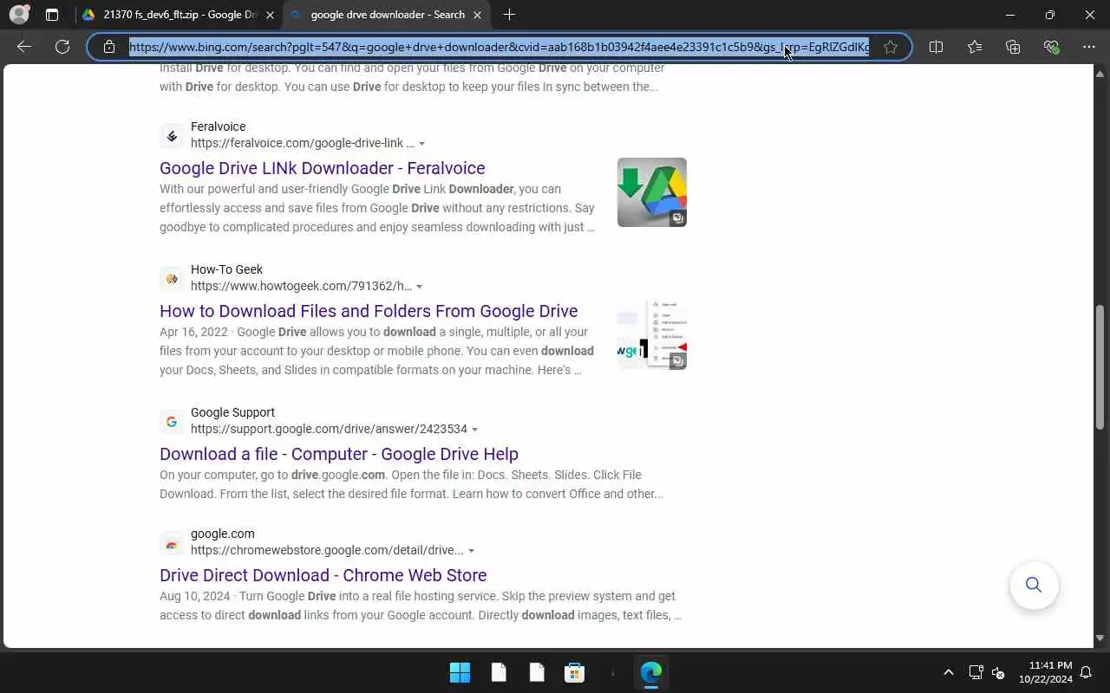Add this page to favorites star
Viewport: 1110px width, 693px height.
pos(891,47)
